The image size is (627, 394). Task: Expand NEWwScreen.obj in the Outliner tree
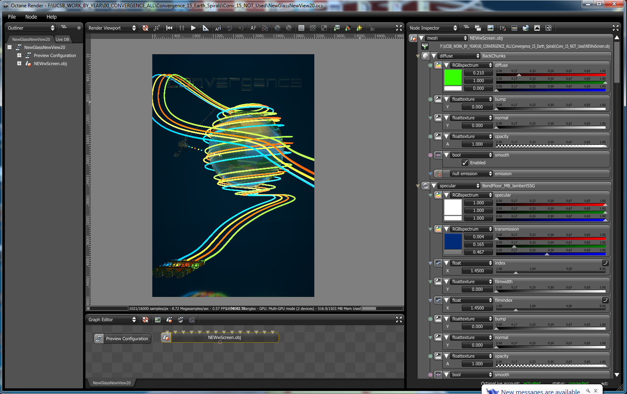[x=19, y=64]
